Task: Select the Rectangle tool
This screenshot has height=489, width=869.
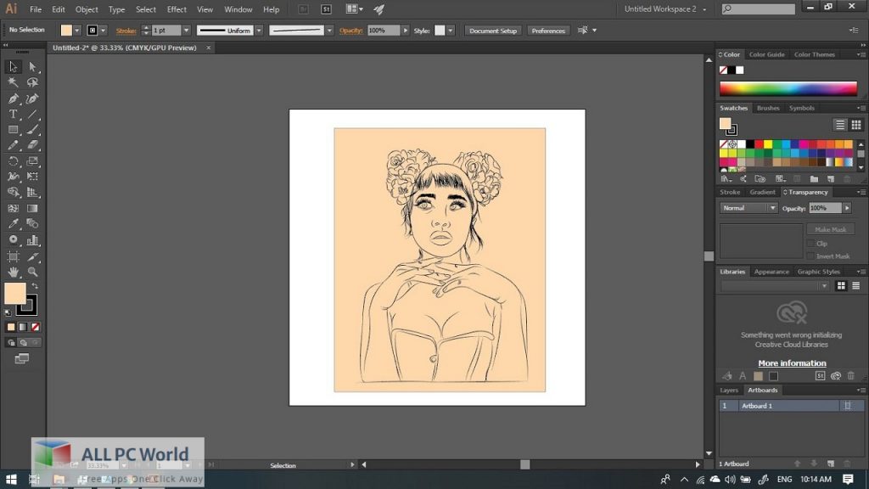Action: (x=14, y=130)
